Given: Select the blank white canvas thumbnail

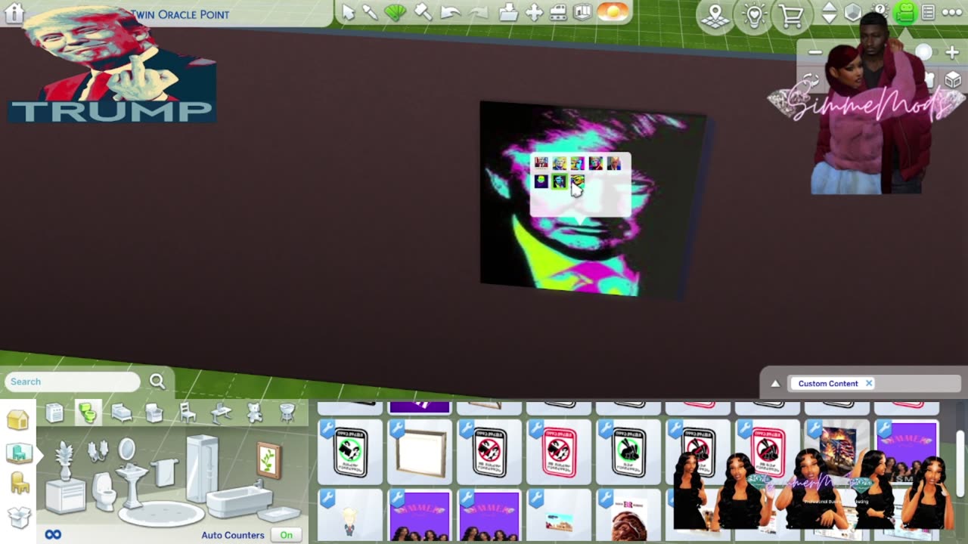Looking at the screenshot, I should (x=420, y=453).
